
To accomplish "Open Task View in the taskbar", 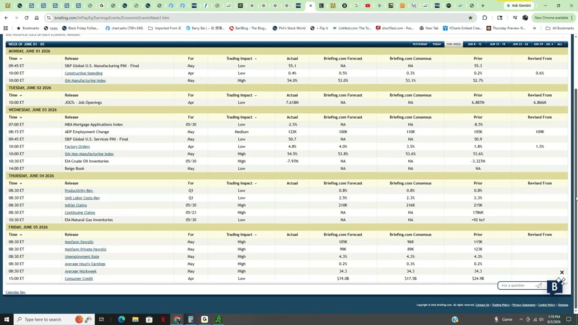I will pyautogui.click(x=101, y=320).
